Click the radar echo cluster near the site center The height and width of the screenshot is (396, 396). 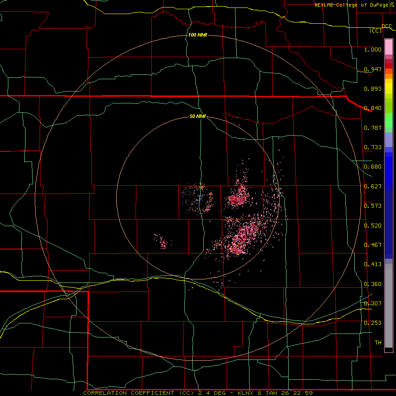tap(198, 198)
